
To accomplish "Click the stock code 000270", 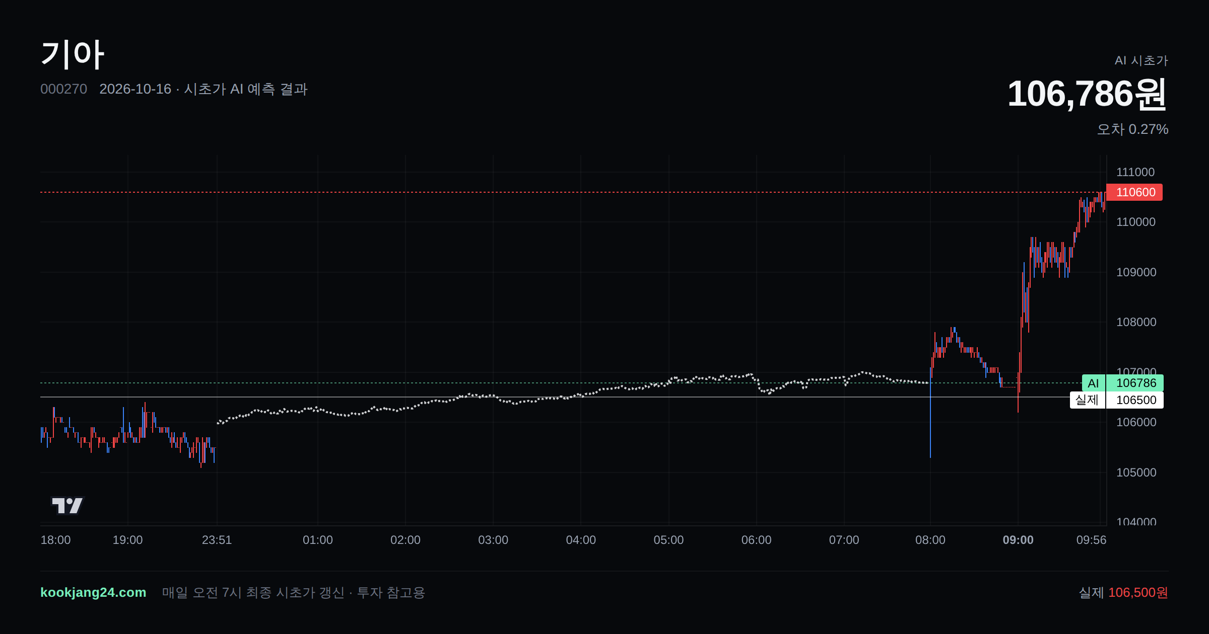I will 63,89.
